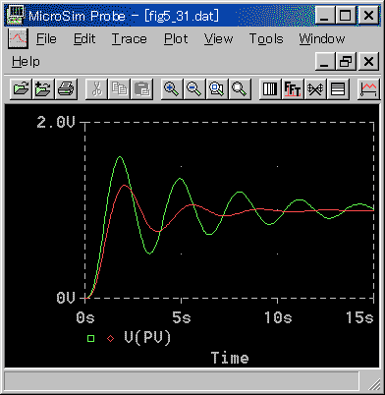The height and width of the screenshot is (395, 385).
Task: Click the V(PV) trace name in legend
Action: click(147, 338)
